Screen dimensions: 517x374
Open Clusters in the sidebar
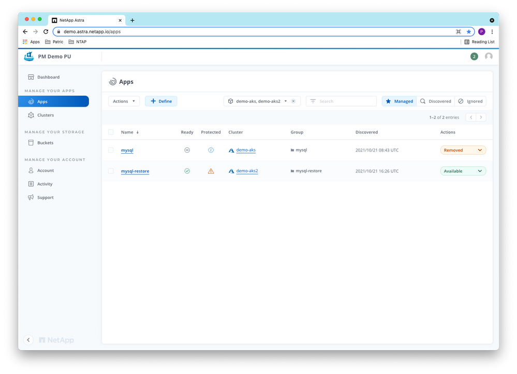[41, 115]
